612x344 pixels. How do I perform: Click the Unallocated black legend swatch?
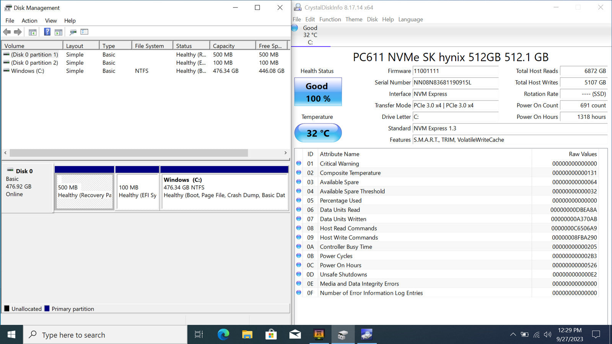click(x=7, y=308)
